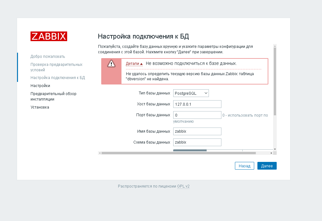Click the warning triangle icon in error box
Screen dimensions: 322x221
coord(111,64)
